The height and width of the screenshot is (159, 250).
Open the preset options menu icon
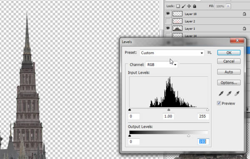210,53
